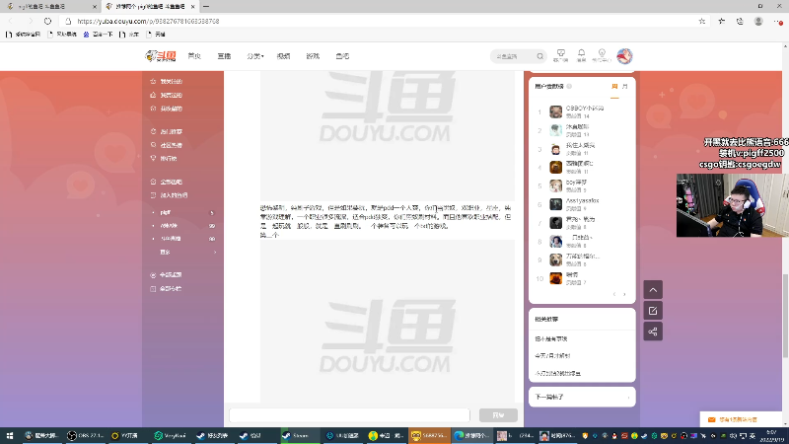Switch leaderboard to the weekly tab
789x444 pixels.
point(614,87)
